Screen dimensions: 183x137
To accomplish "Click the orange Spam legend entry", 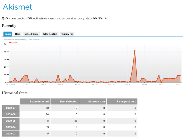I will 13,43.
